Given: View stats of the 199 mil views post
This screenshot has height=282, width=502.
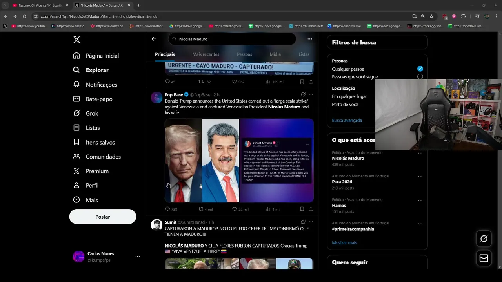Looking at the screenshot, I should click(275, 82).
